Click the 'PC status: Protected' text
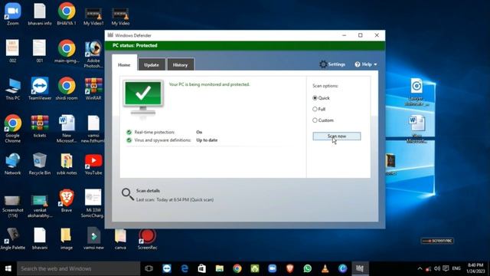This screenshot has width=490, height=276. [x=135, y=45]
